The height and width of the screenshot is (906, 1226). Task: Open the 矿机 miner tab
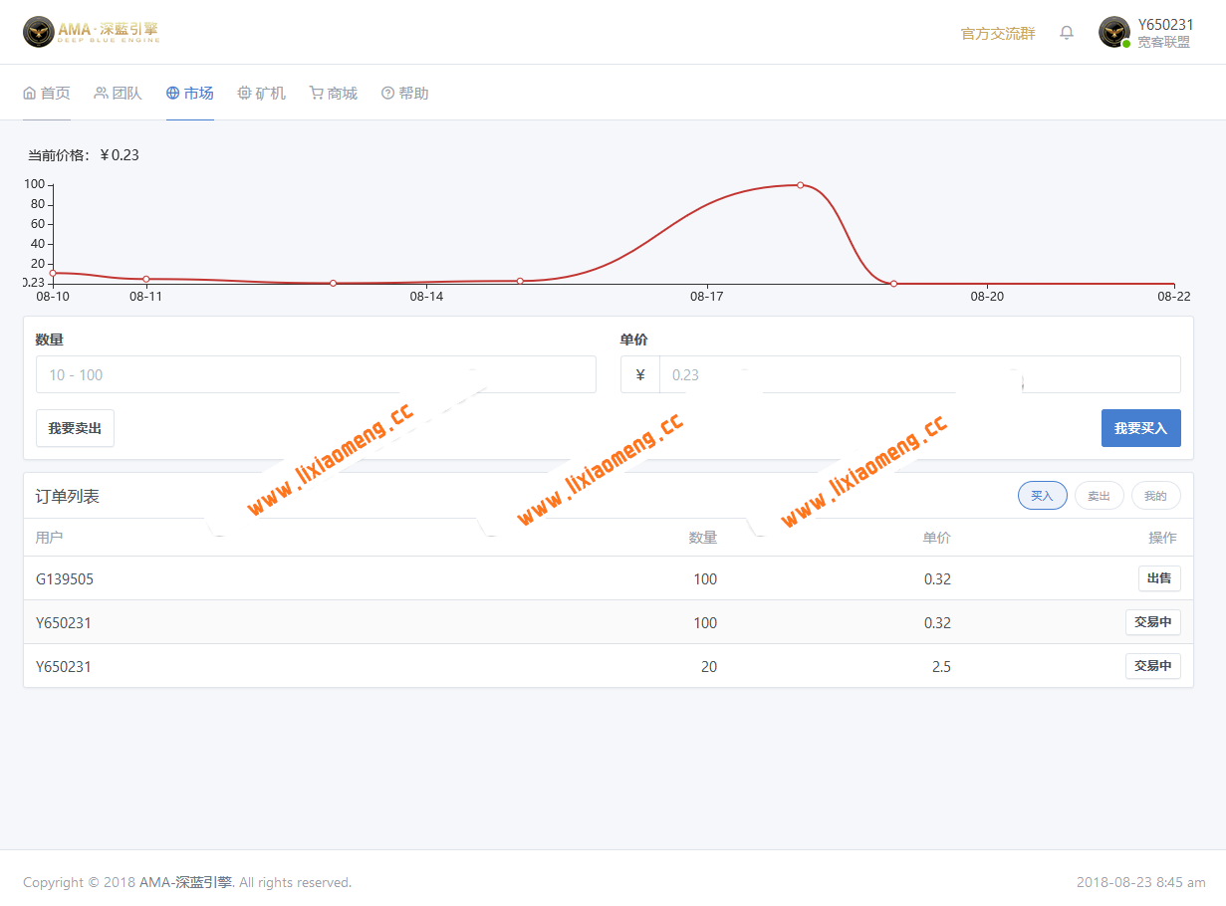point(262,94)
